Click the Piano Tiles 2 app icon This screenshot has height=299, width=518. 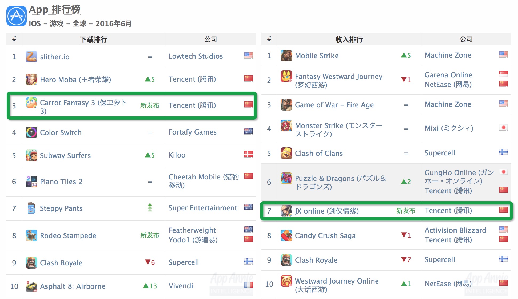[x=31, y=182]
